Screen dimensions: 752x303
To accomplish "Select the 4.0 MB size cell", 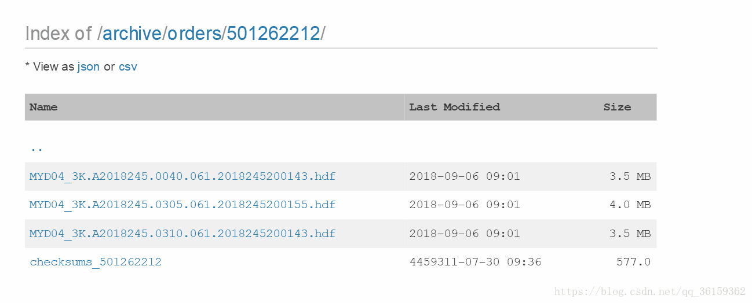I will (x=630, y=205).
